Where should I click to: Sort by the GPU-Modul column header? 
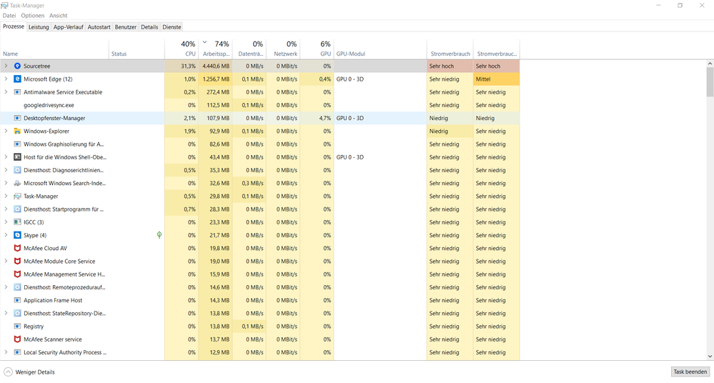[x=380, y=49]
